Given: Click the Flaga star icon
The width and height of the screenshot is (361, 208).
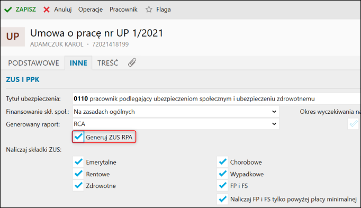Looking at the screenshot, I should (x=149, y=10).
